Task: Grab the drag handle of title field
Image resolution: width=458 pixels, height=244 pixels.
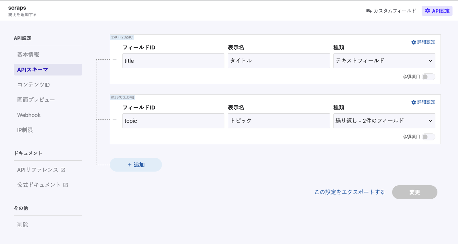Action: click(x=115, y=60)
